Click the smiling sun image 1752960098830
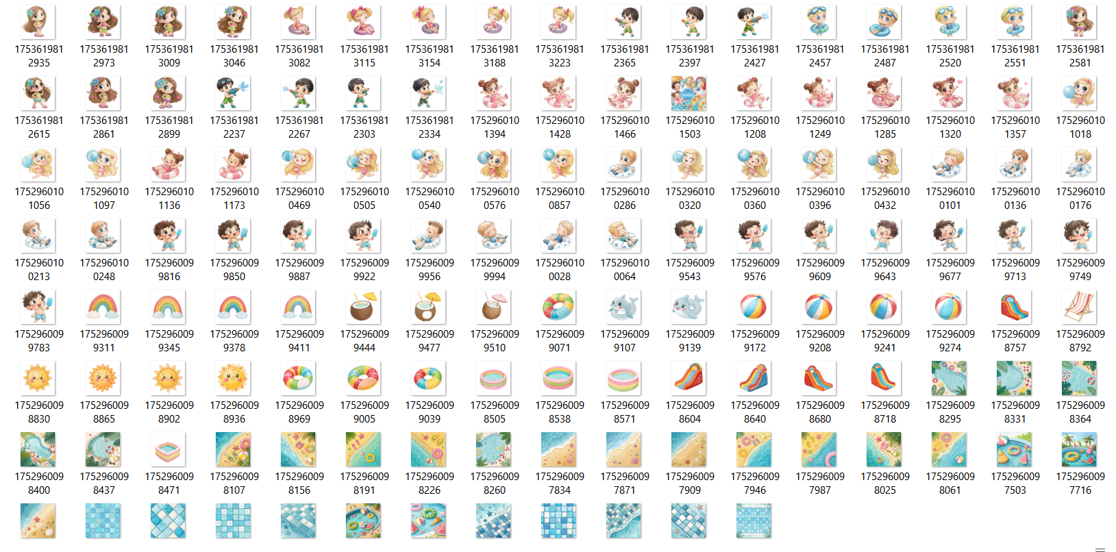 tap(38, 379)
